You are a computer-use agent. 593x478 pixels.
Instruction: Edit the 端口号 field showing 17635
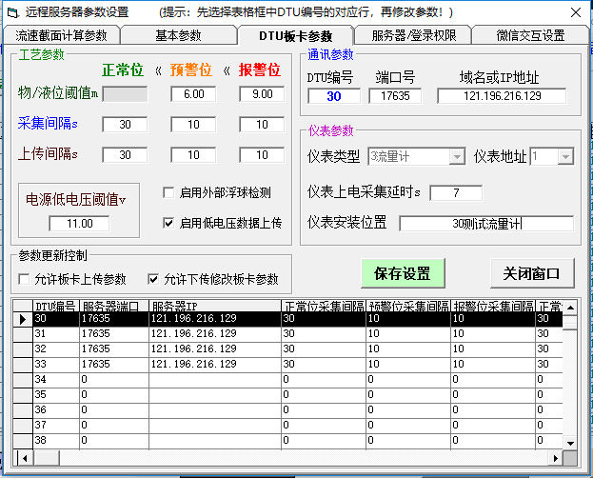[x=395, y=96]
